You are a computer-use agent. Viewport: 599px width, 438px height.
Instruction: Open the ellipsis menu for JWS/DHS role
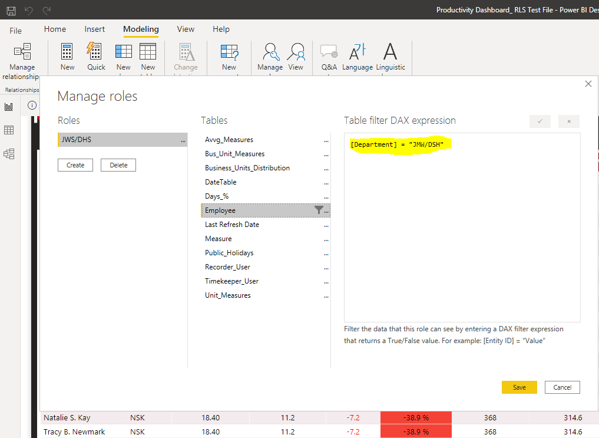tap(183, 141)
